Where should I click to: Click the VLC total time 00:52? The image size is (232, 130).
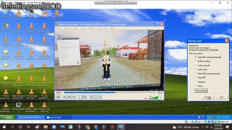(160, 93)
